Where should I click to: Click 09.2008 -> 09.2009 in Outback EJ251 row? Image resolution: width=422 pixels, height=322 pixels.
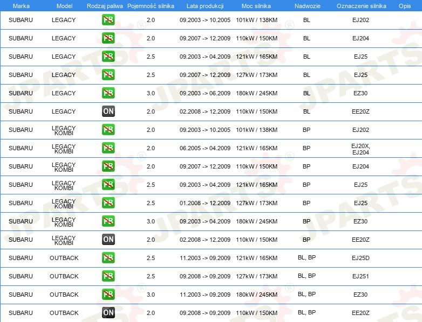pyautogui.click(x=205, y=276)
